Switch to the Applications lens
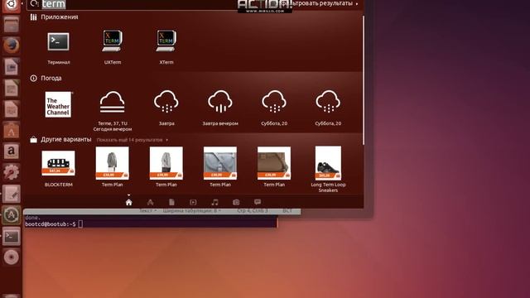The width and height of the screenshot is (530, 298). 151,202
